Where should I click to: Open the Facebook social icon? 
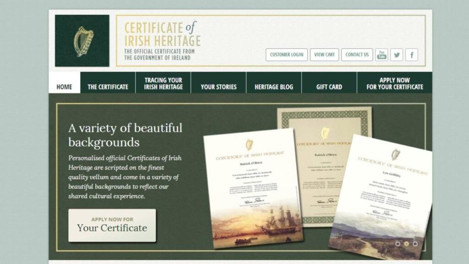tap(412, 55)
